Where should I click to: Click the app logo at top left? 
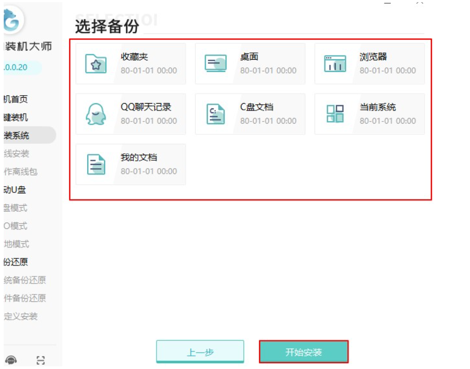[x=12, y=20]
